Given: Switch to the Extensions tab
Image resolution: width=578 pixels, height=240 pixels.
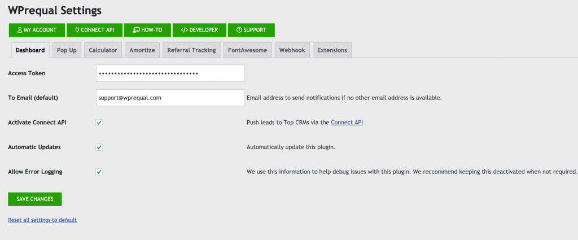Looking at the screenshot, I should 332,50.
